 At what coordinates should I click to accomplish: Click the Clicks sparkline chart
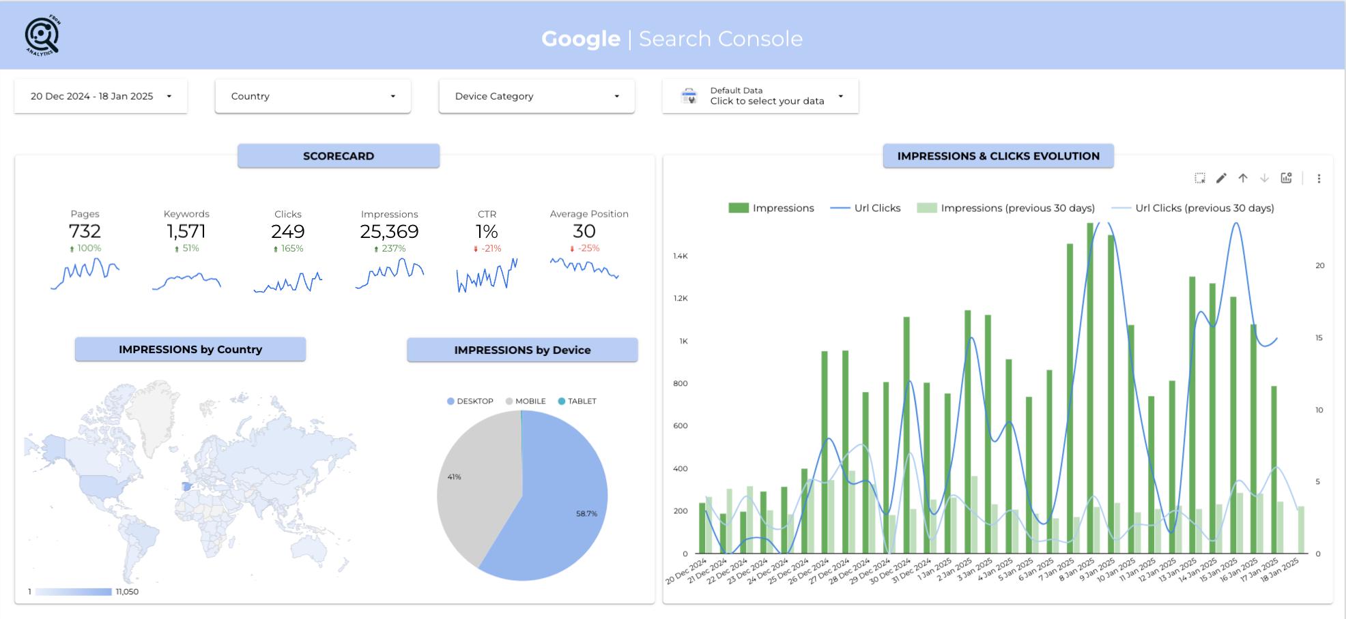coord(288,282)
